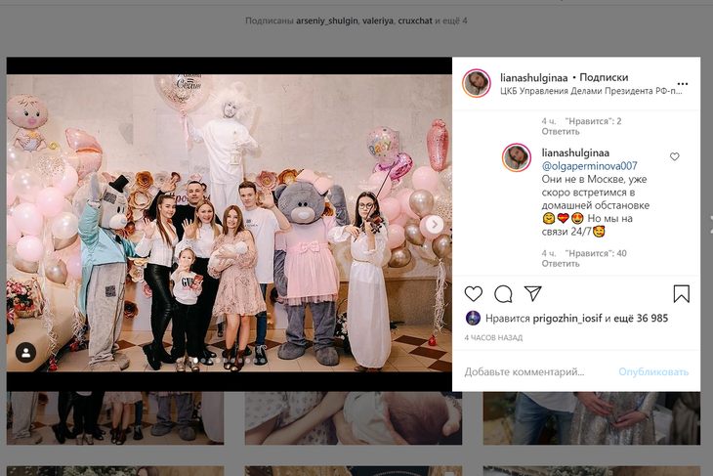This screenshot has height=476, width=713.
Task: Open the ЦКБ Управления Делами location link
Action: point(591,92)
